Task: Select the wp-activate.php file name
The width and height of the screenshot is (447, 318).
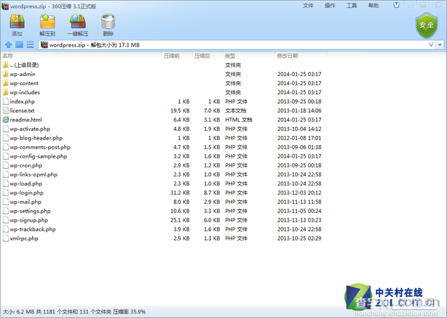Action: [x=30, y=129]
